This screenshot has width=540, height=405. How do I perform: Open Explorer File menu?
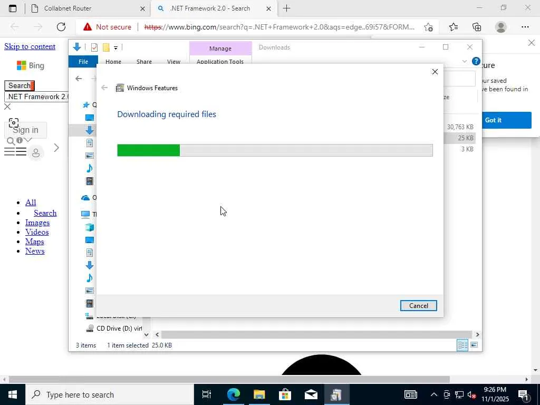(x=83, y=62)
